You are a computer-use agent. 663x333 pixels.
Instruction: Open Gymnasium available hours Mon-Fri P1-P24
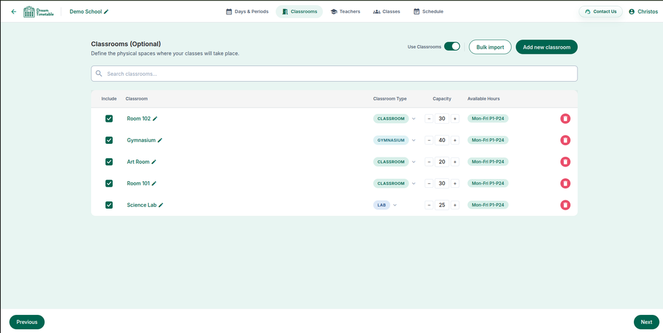(x=488, y=140)
